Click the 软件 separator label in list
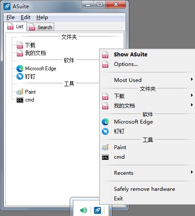The height and width of the screenshot is (216, 195). point(69,60)
